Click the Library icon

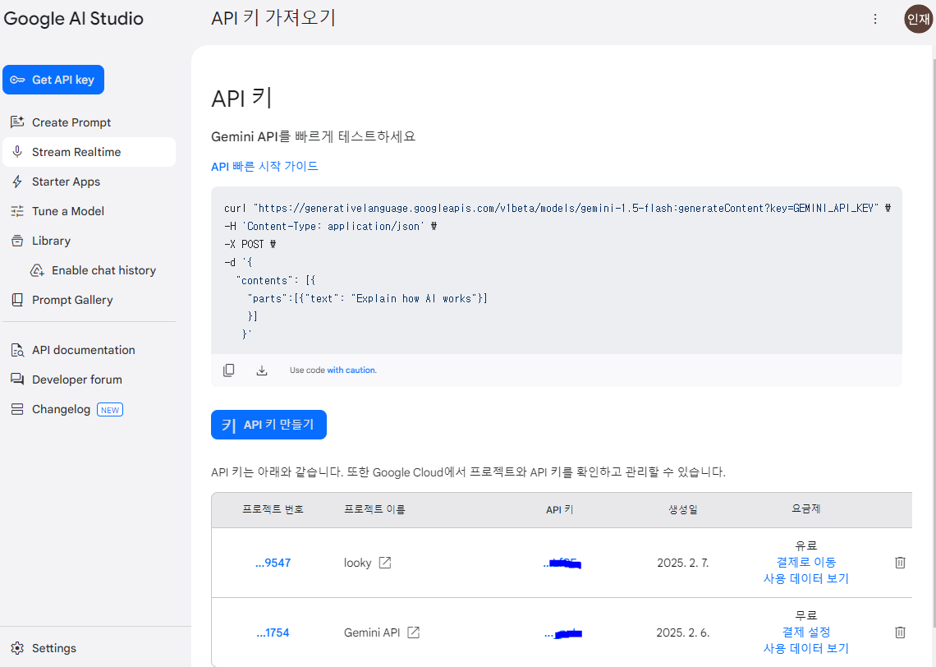pyautogui.click(x=17, y=241)
